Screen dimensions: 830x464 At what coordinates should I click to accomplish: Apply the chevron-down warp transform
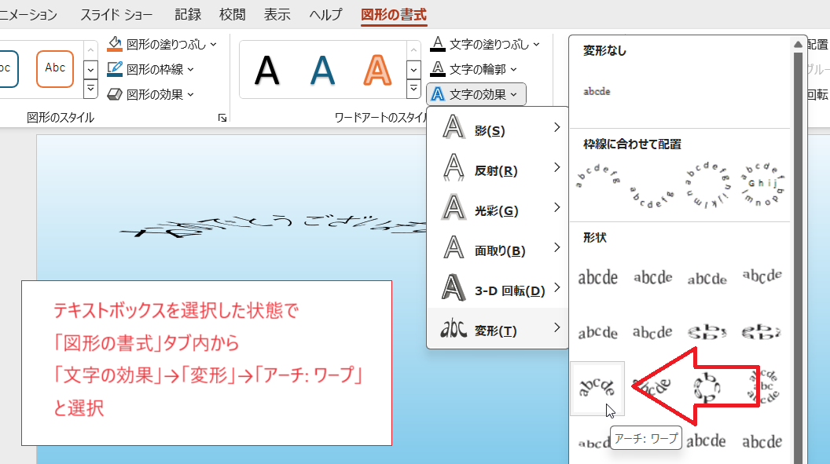point(652,332)
